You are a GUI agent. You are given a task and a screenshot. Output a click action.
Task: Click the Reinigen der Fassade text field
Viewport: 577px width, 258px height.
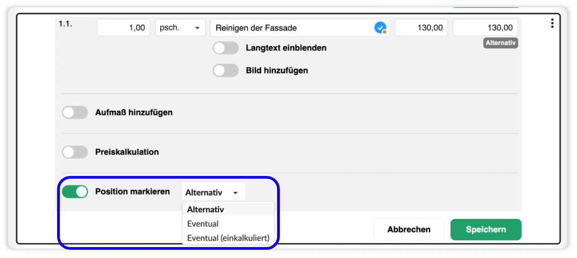pyautogui.click(x=300, y=28)
